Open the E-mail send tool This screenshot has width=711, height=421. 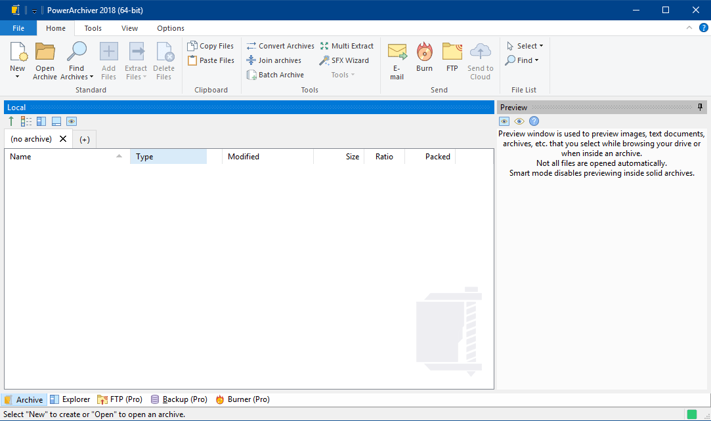[x=397, y=52]
